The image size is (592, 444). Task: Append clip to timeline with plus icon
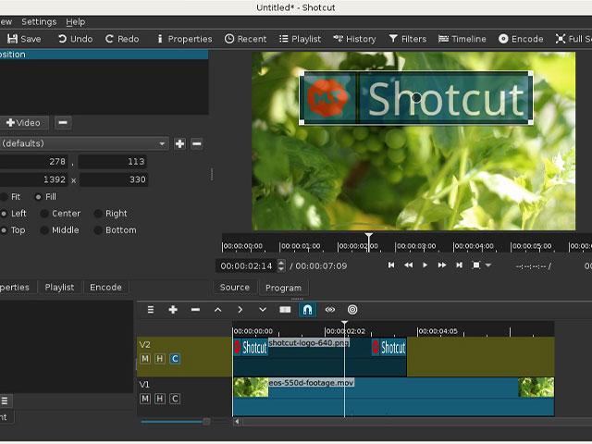(173, 310)
